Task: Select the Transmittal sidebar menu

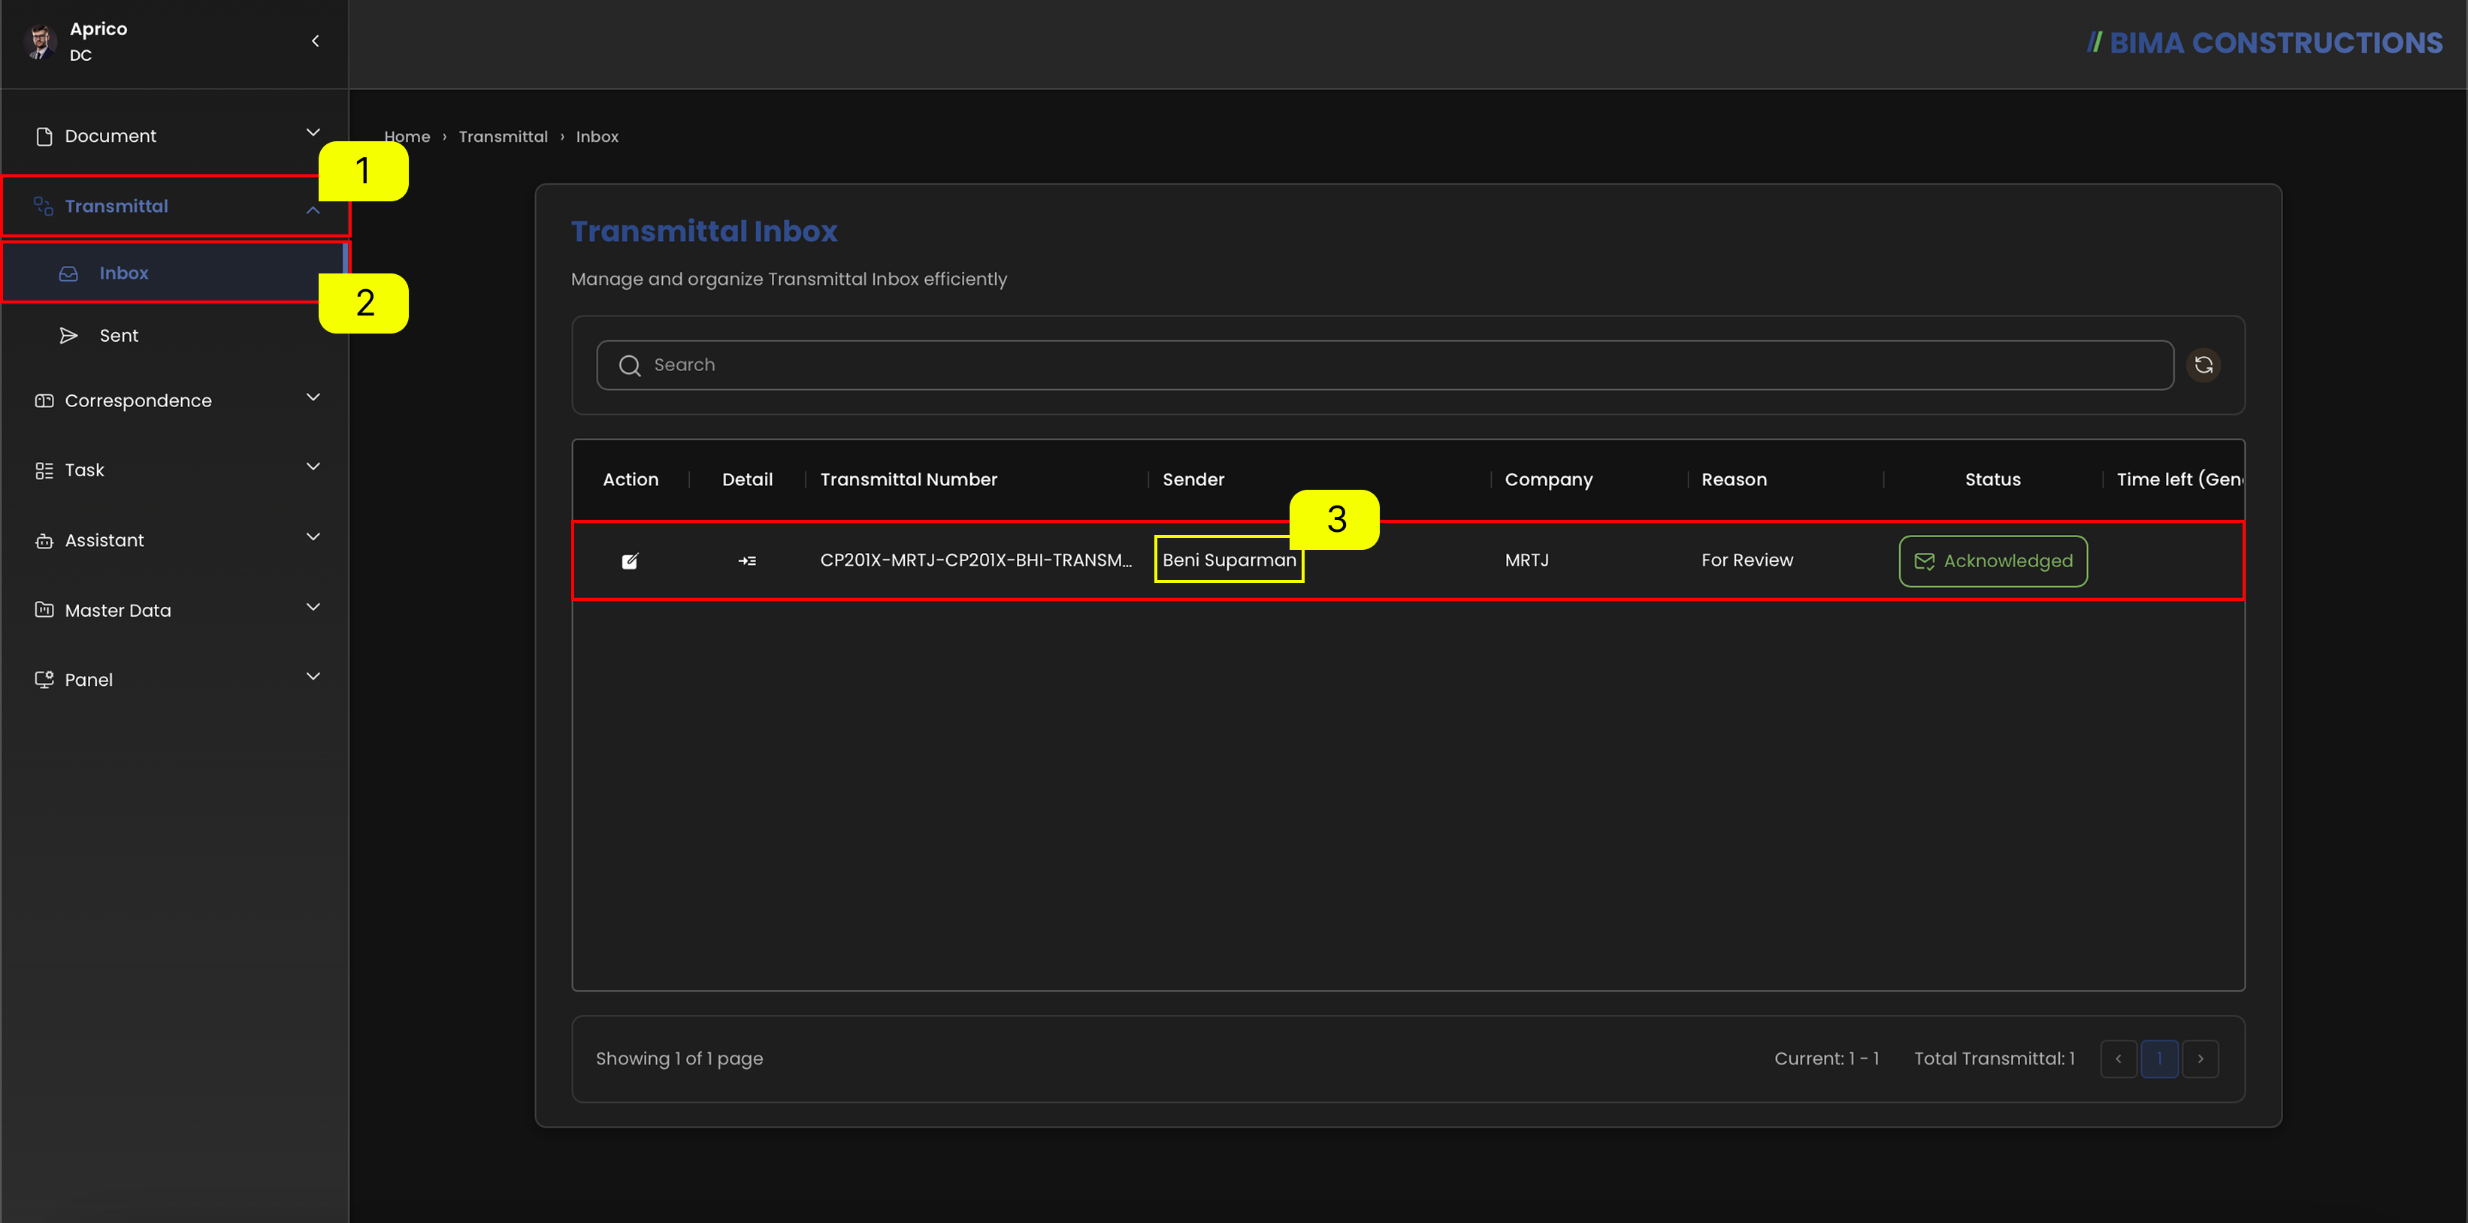Action: [x=174, y=206]
